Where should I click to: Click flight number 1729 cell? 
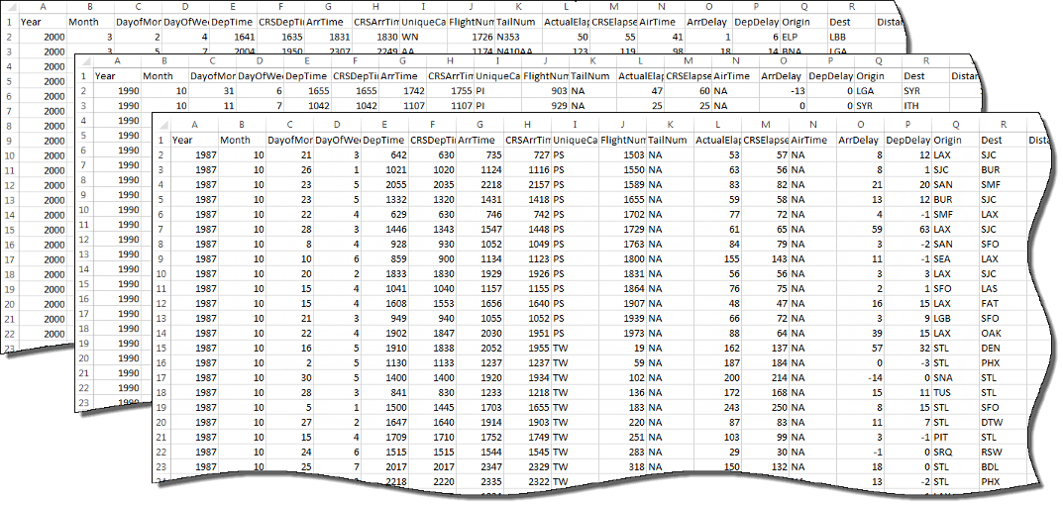coord(622,229)
